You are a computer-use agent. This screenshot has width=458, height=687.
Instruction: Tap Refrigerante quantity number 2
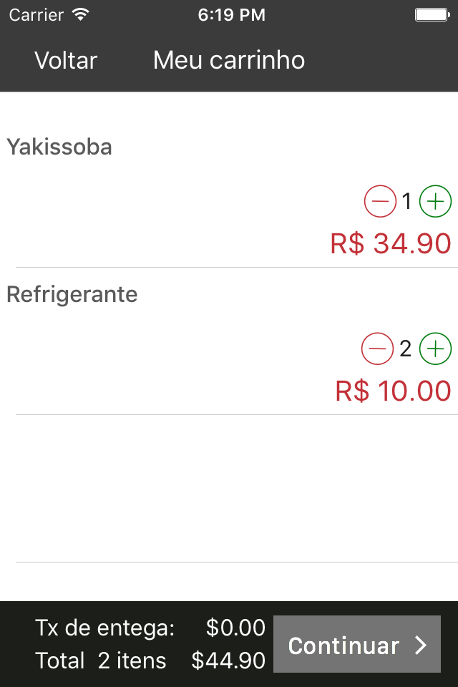tap(406, 349)
